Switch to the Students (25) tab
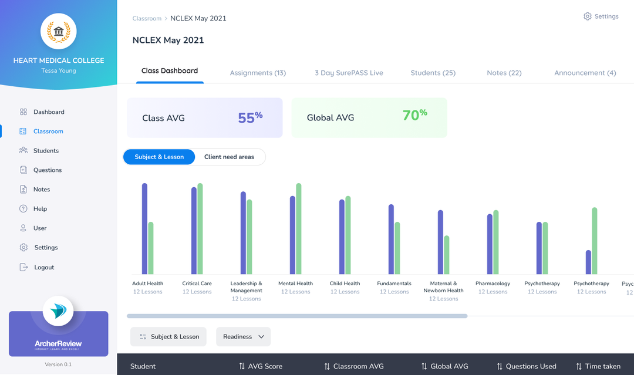 click(x=433, y=73)
